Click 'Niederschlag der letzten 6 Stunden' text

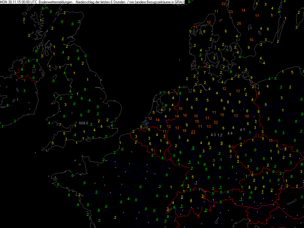point(100,2)
